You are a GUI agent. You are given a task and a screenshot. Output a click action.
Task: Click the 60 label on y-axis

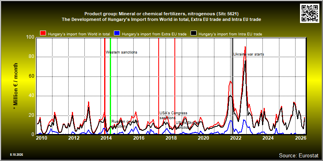pyautogui.click(x=31, y=76)
